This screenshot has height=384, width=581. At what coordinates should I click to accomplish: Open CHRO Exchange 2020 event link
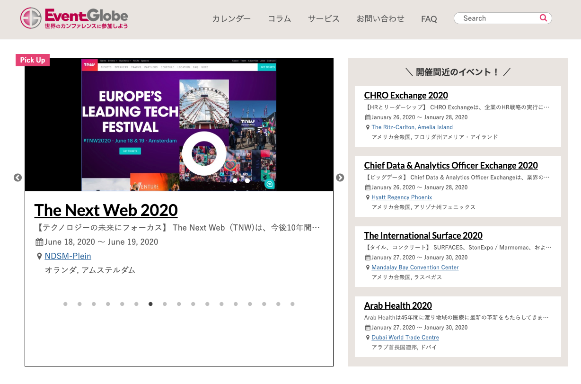406,95
